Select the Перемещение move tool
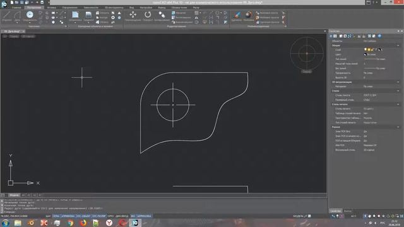 point(133,16)
